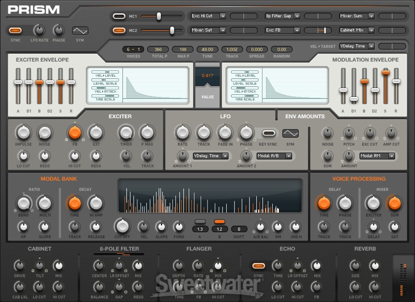Toggle the top-left SYNC button
The height and width of the screenshot is (302, 415).
15,30
